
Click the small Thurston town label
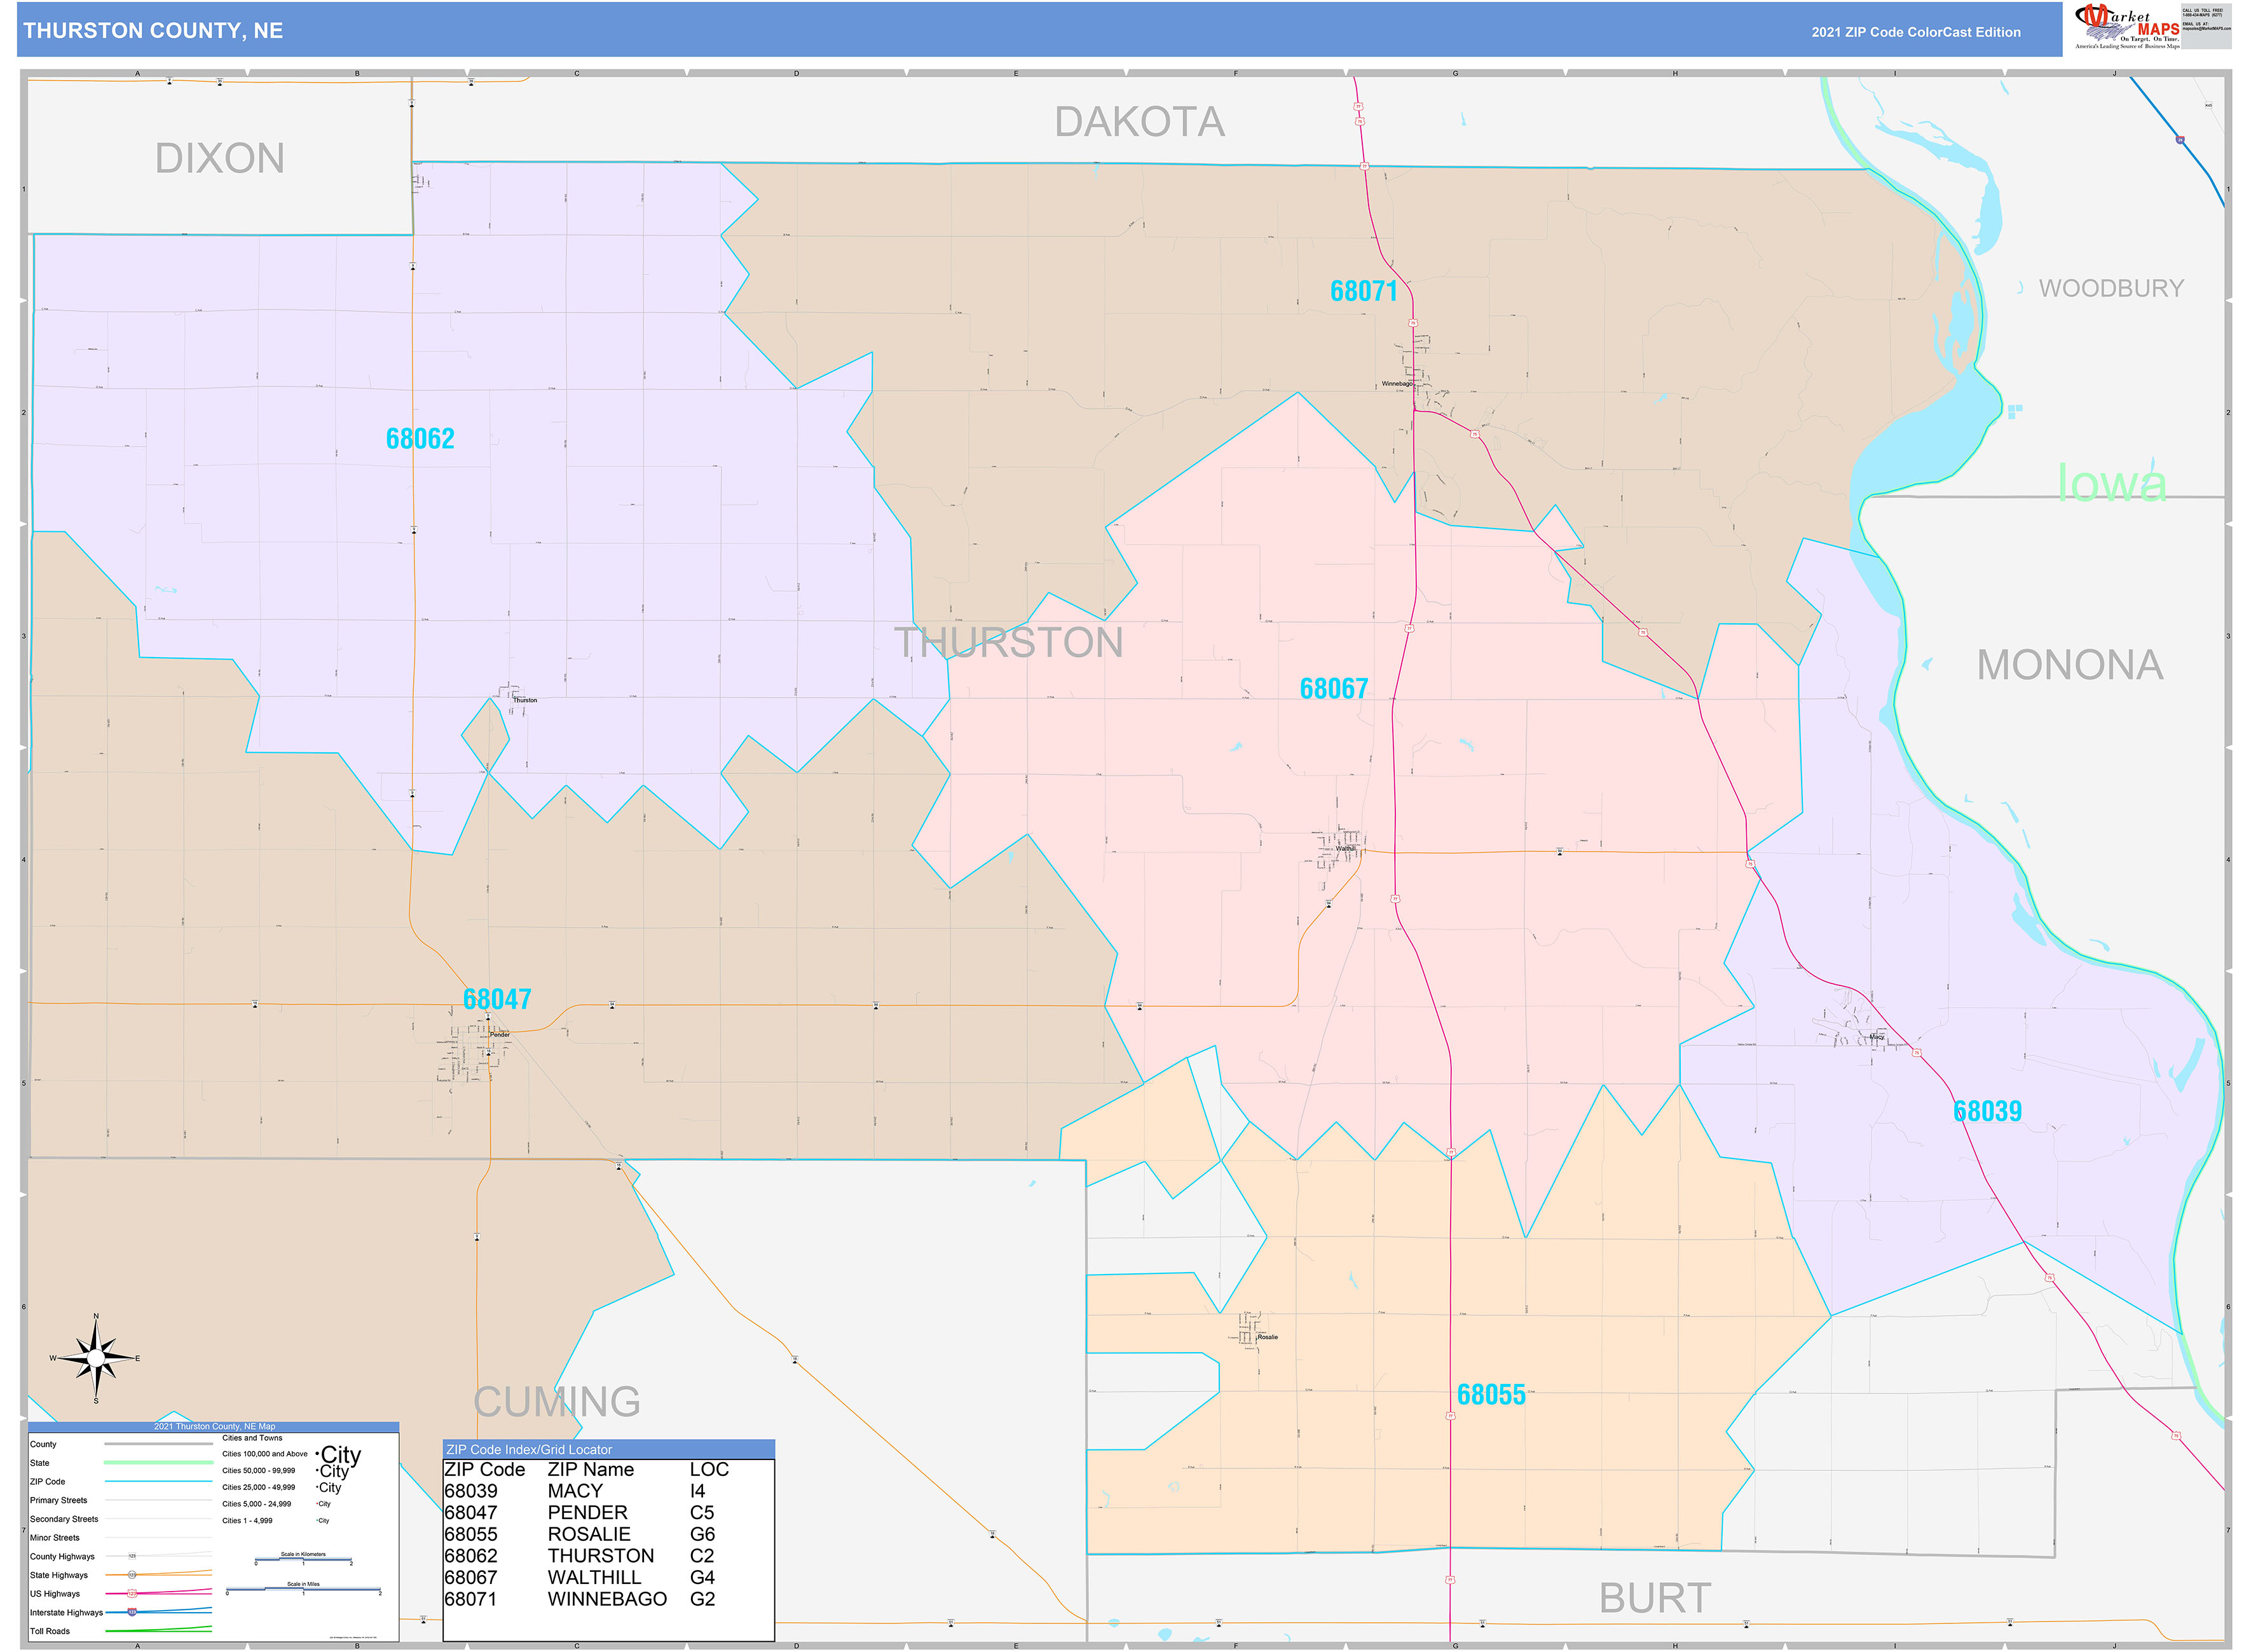[x=525, y=700]
